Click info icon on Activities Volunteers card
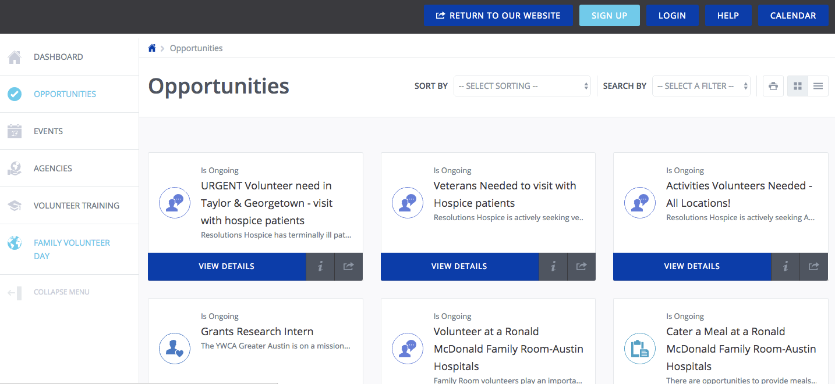The height and width of the screenshot is (384, 835). coord(786,267)
